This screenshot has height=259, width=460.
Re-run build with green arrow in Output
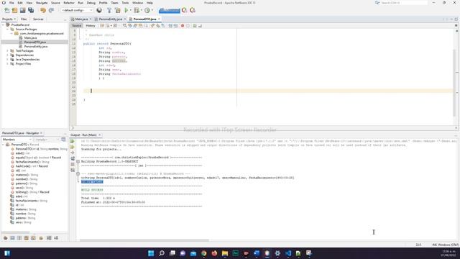tap(73, 141)
